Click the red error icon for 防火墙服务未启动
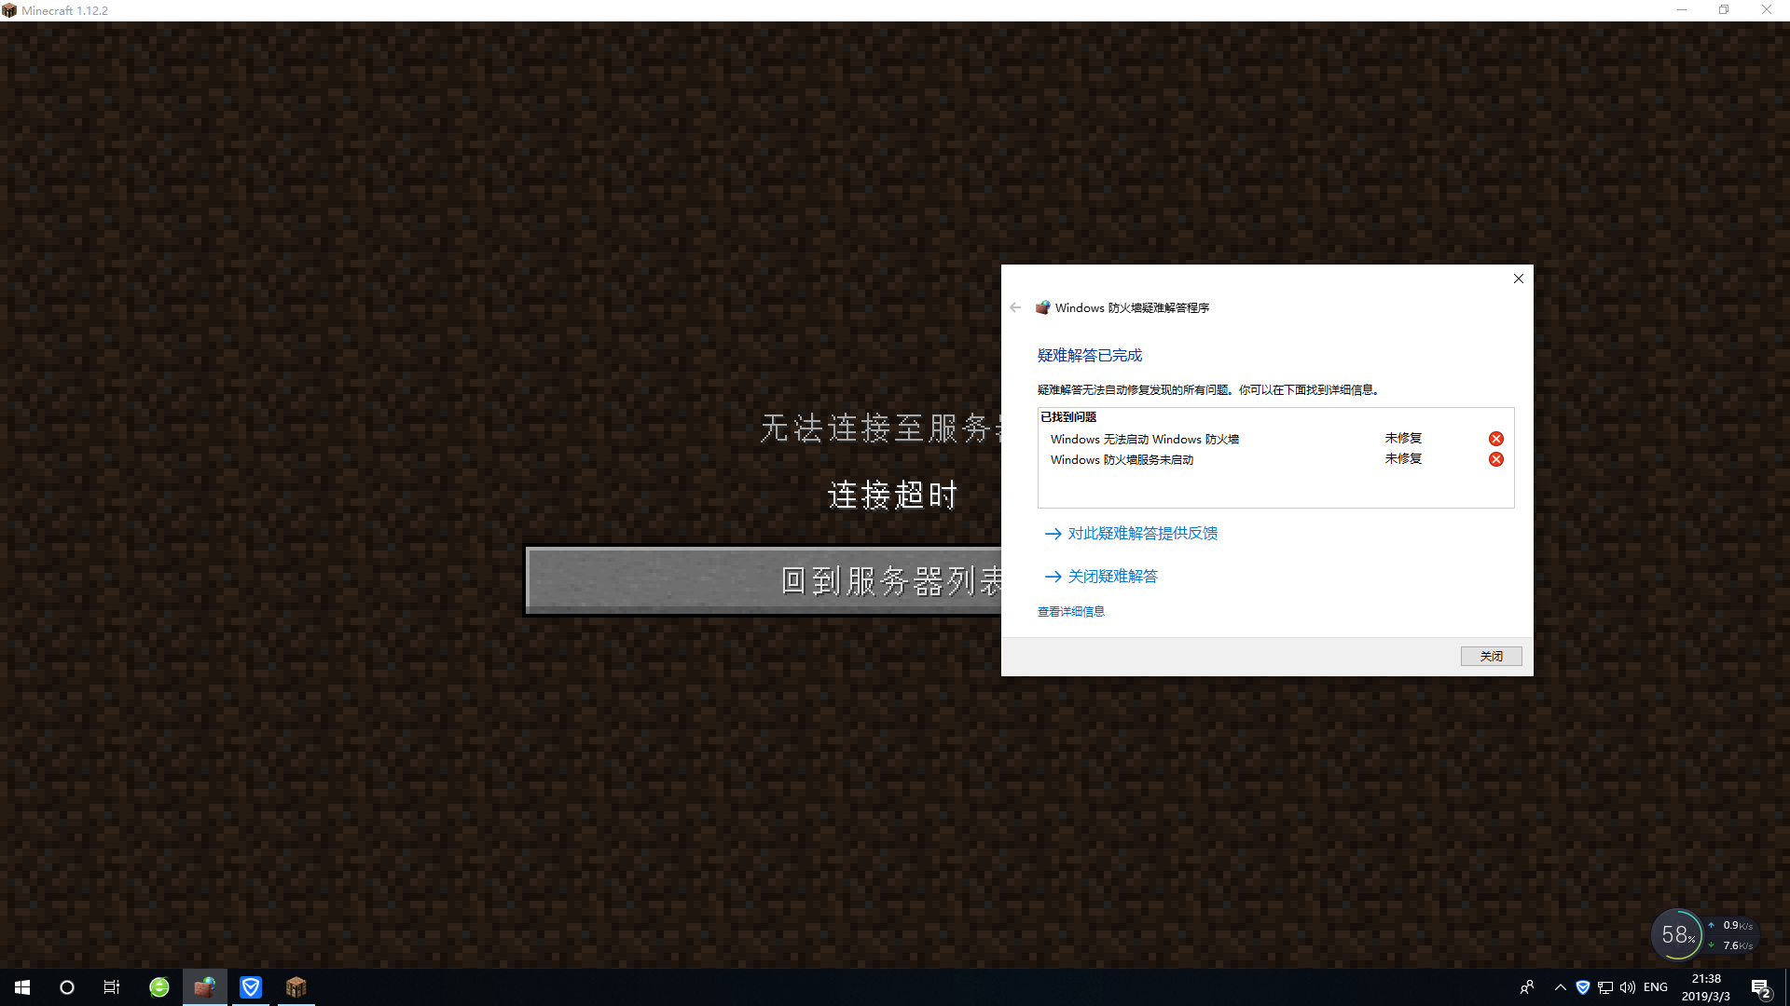This screenshot has height=1006, width=1790. click(1495, 459)
